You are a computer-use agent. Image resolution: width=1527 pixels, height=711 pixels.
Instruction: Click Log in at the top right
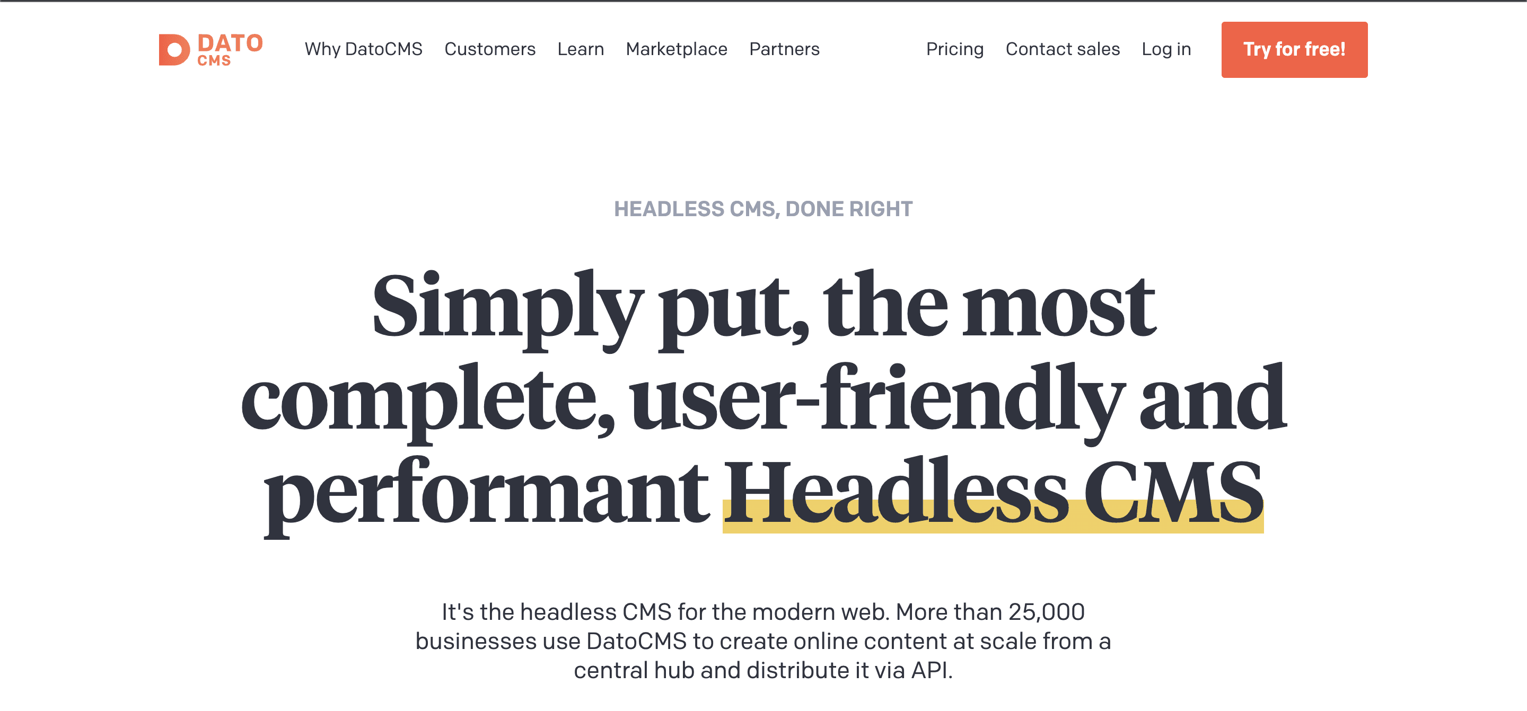point(1166,49)
